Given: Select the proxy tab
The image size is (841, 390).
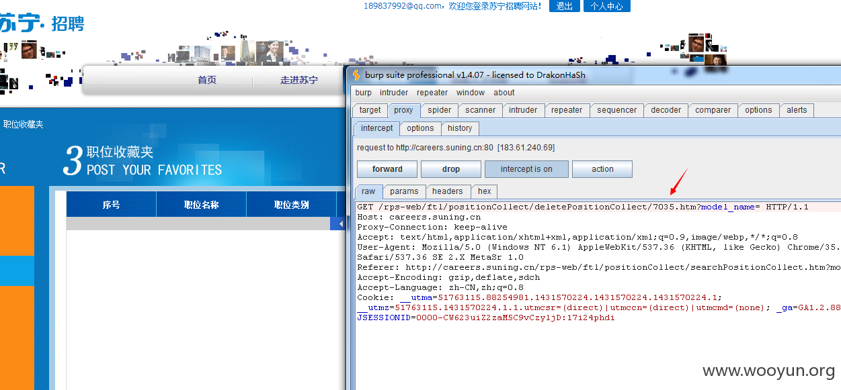Looking at the screenshot, I should pyautogui.click(x=404, y=110).
